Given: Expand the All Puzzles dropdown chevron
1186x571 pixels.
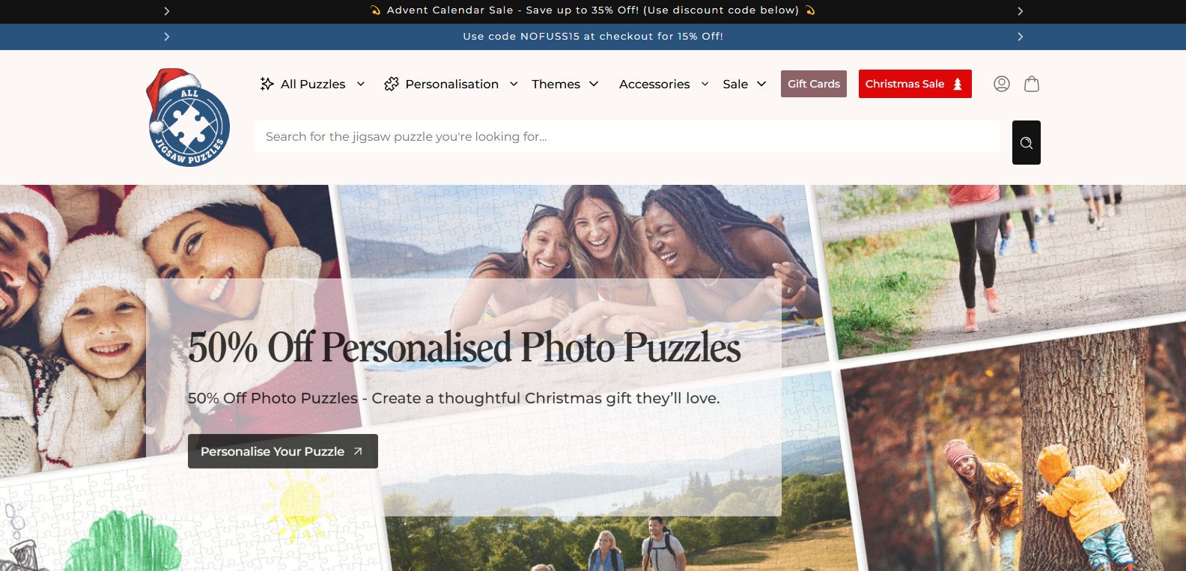Looking at the screenshot, I should [361, 84].
